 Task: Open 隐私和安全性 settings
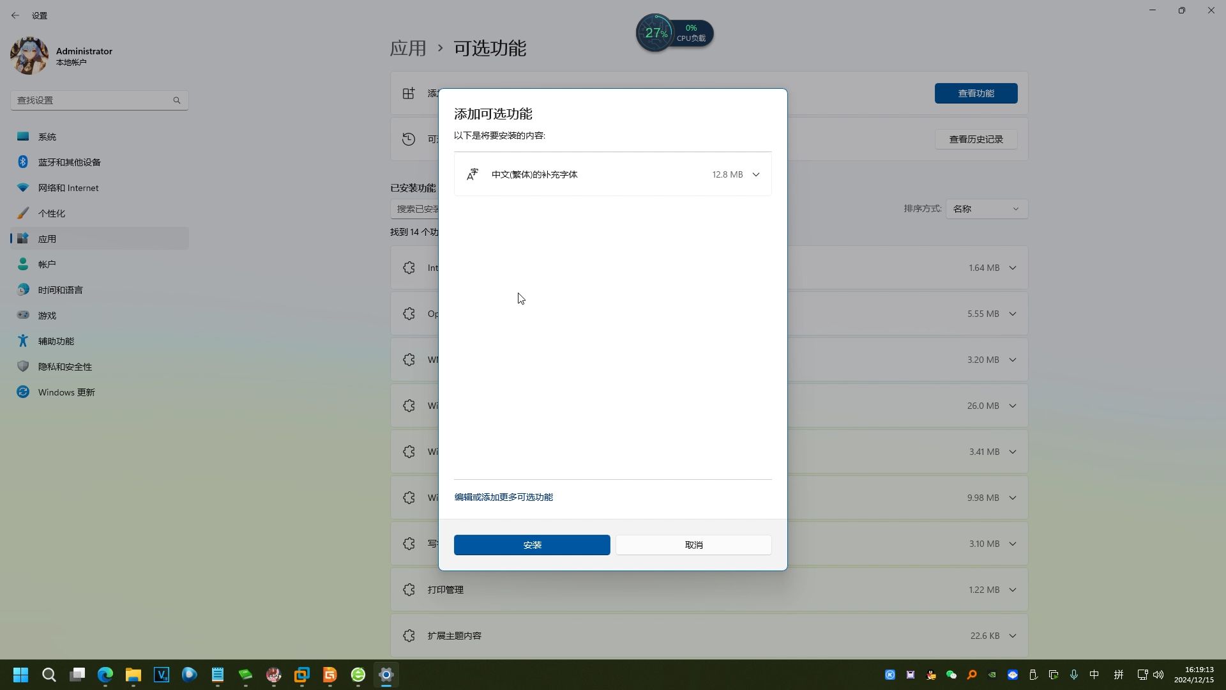click(x=64, y=366)
